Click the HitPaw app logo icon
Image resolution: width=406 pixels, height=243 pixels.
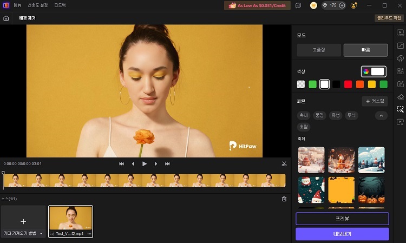tap(6, 5)
